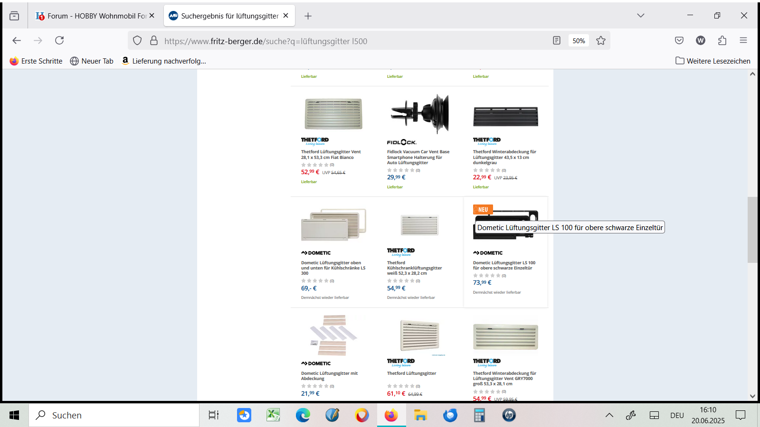Bookmark this page with star icon

(x=601, y=40)
